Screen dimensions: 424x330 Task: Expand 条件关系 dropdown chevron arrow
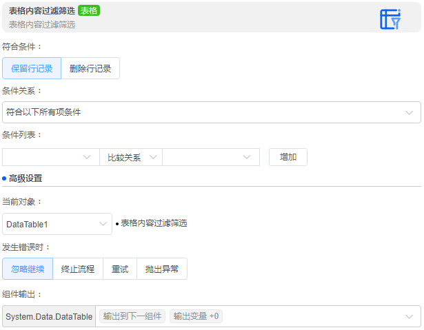point(409,113)
